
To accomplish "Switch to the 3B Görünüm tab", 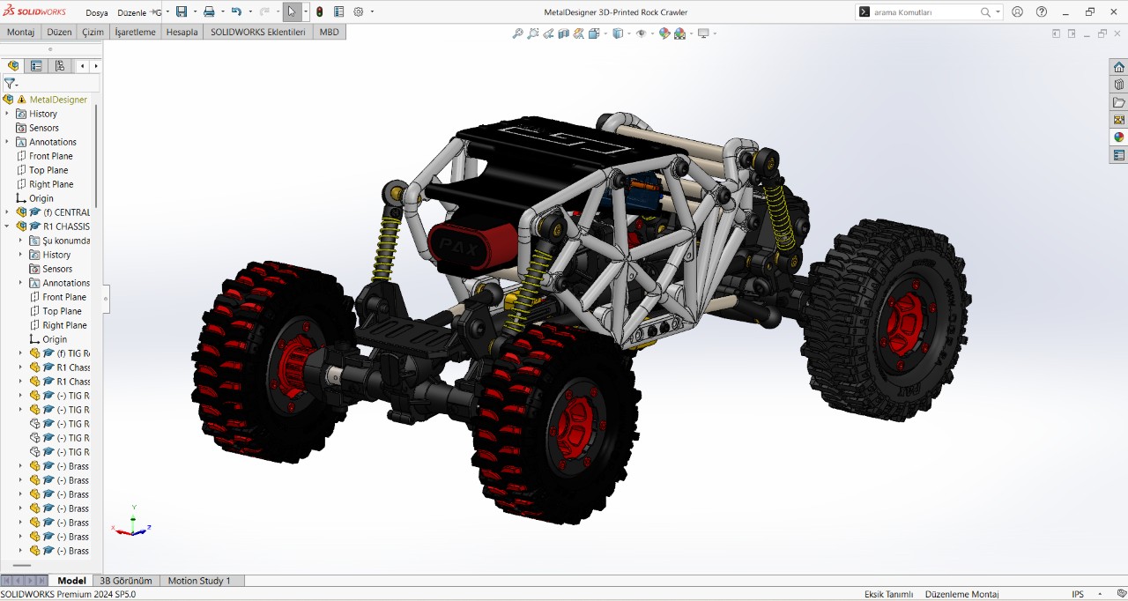I will [x=126, y=581].
